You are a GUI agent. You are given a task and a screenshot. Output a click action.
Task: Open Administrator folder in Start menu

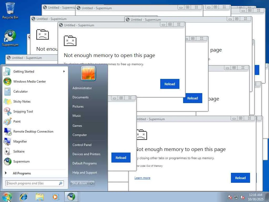click(82, 88)
